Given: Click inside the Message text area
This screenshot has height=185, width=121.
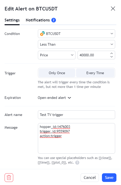Looking at the screenshot, I should point(77,138).
